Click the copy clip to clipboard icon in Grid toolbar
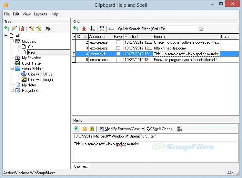 [93, 29]
